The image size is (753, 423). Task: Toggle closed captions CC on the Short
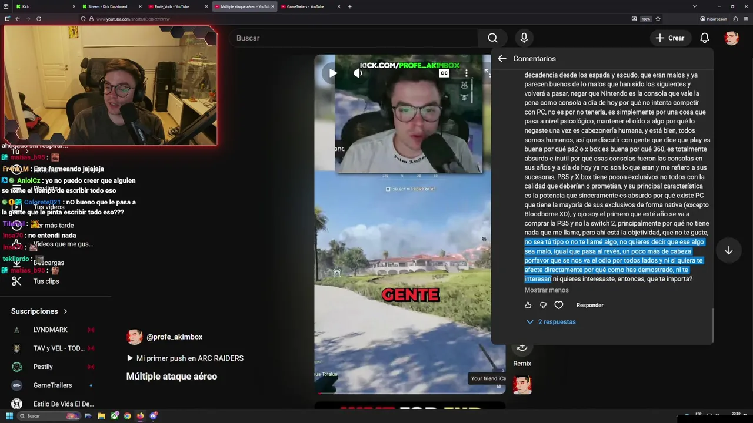444,73
